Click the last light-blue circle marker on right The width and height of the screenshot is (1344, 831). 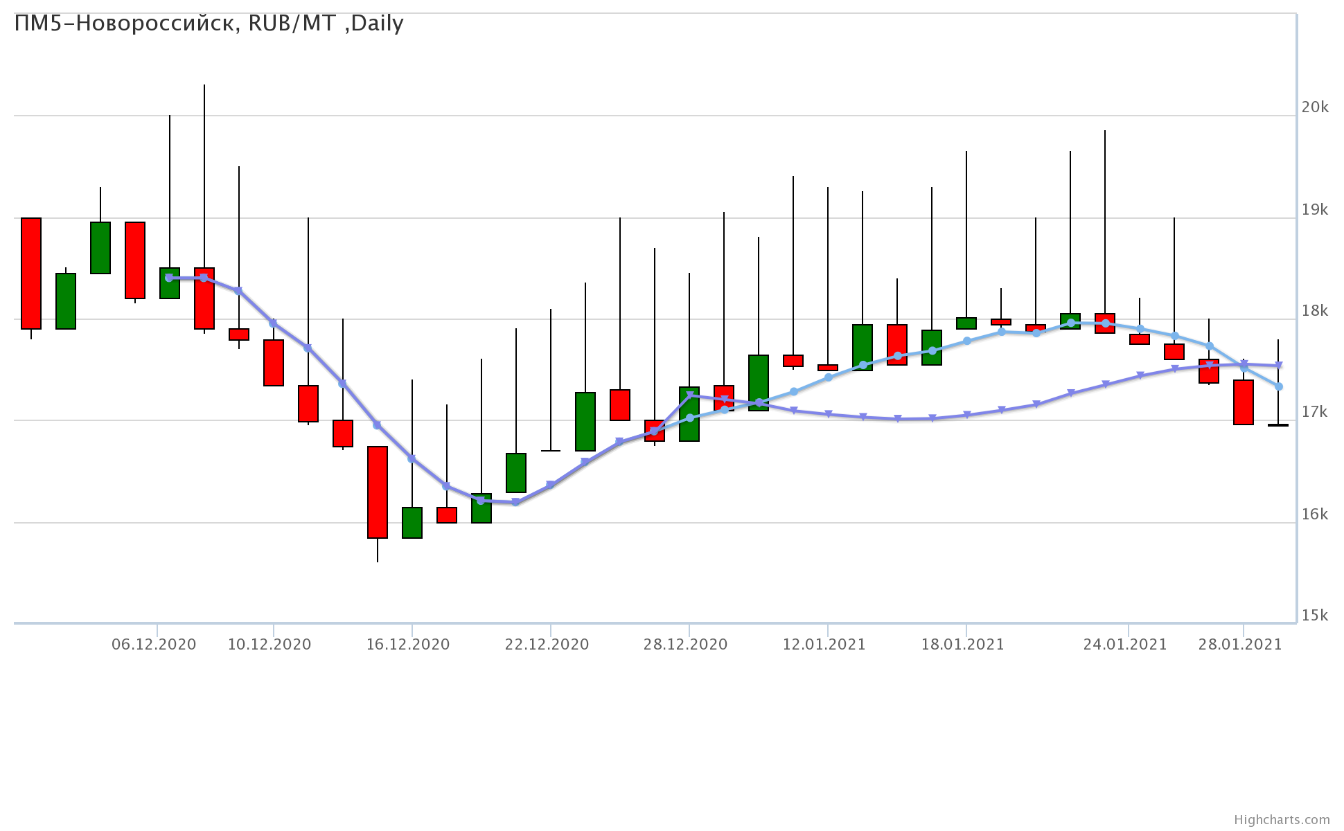coord(1279,386)
